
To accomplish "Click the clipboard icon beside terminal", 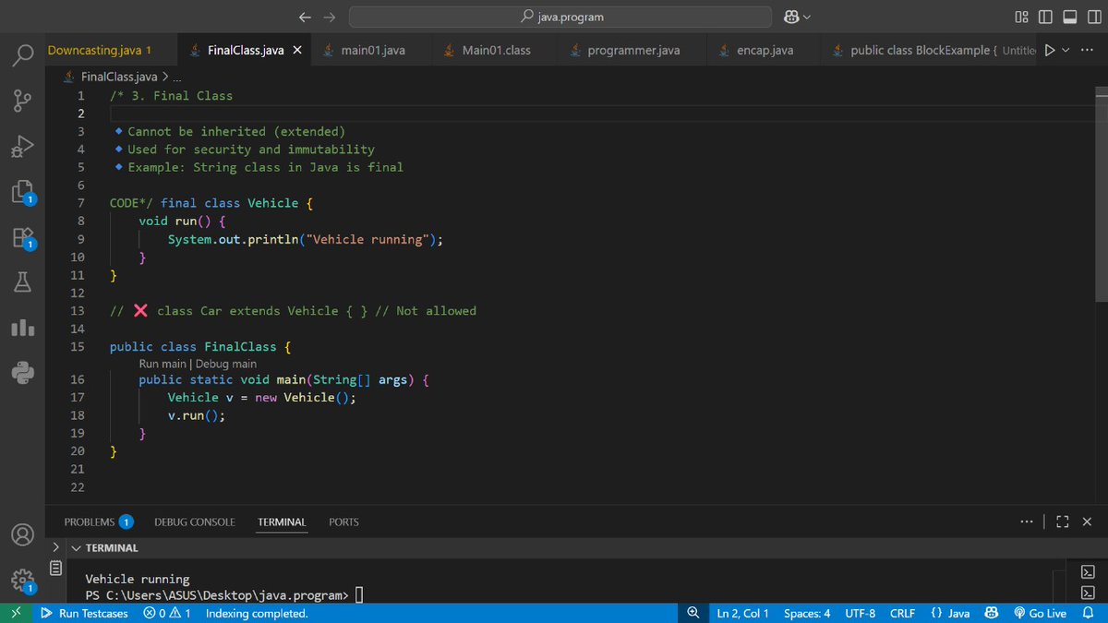I will [x=55, y=568].
